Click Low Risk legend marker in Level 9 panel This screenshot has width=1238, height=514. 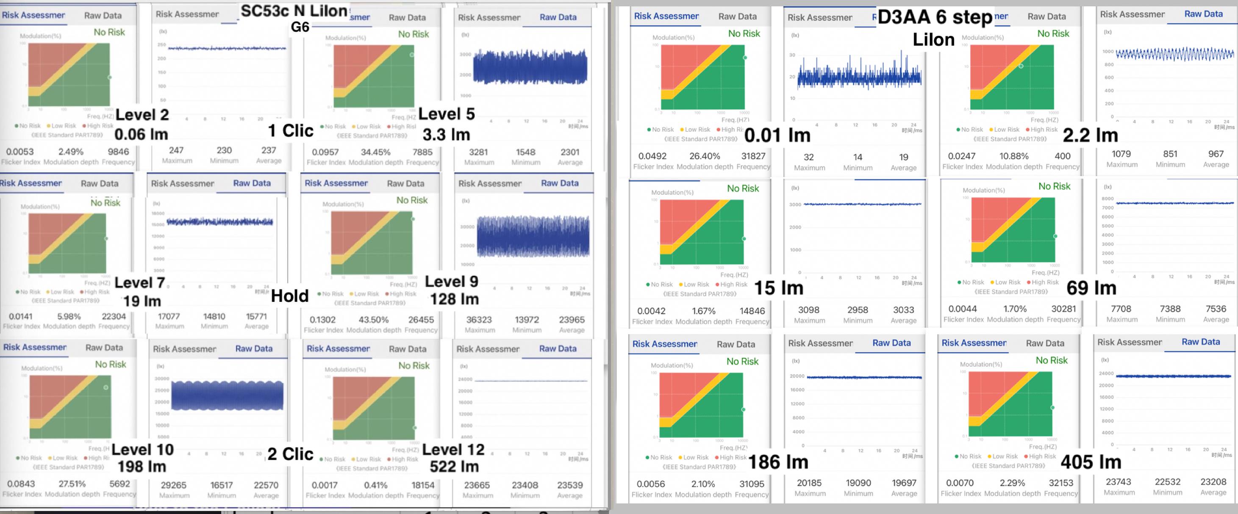click(x=351, y=294)
